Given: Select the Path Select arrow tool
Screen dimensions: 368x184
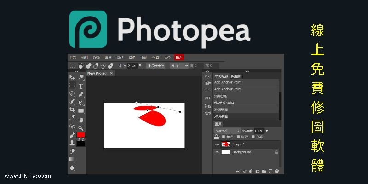Looking at the screenshot, I should coord(81,103).
